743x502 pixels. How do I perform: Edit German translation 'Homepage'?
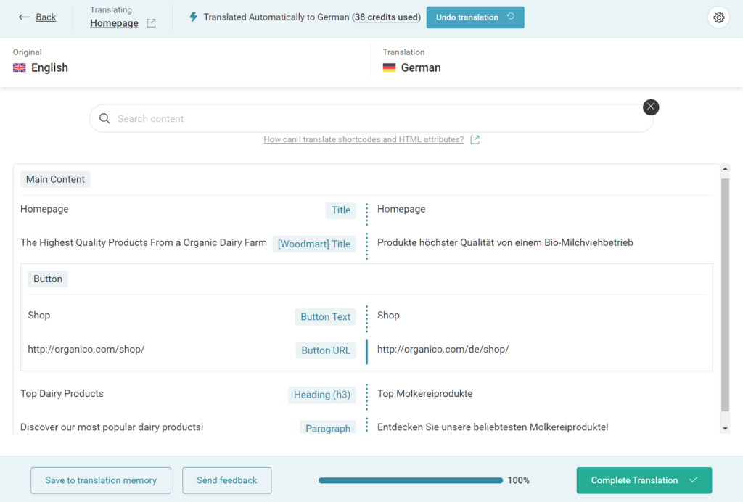(401, 209)
